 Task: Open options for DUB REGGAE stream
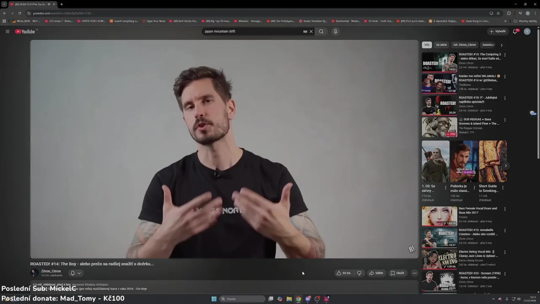point(505,120)
